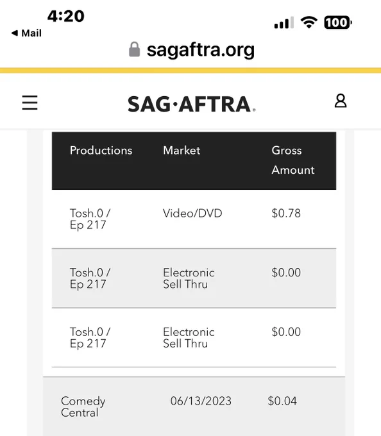Screen dimensions: 381x436
Task: Tap the cellular signal bars
Action: pos(284,22)
